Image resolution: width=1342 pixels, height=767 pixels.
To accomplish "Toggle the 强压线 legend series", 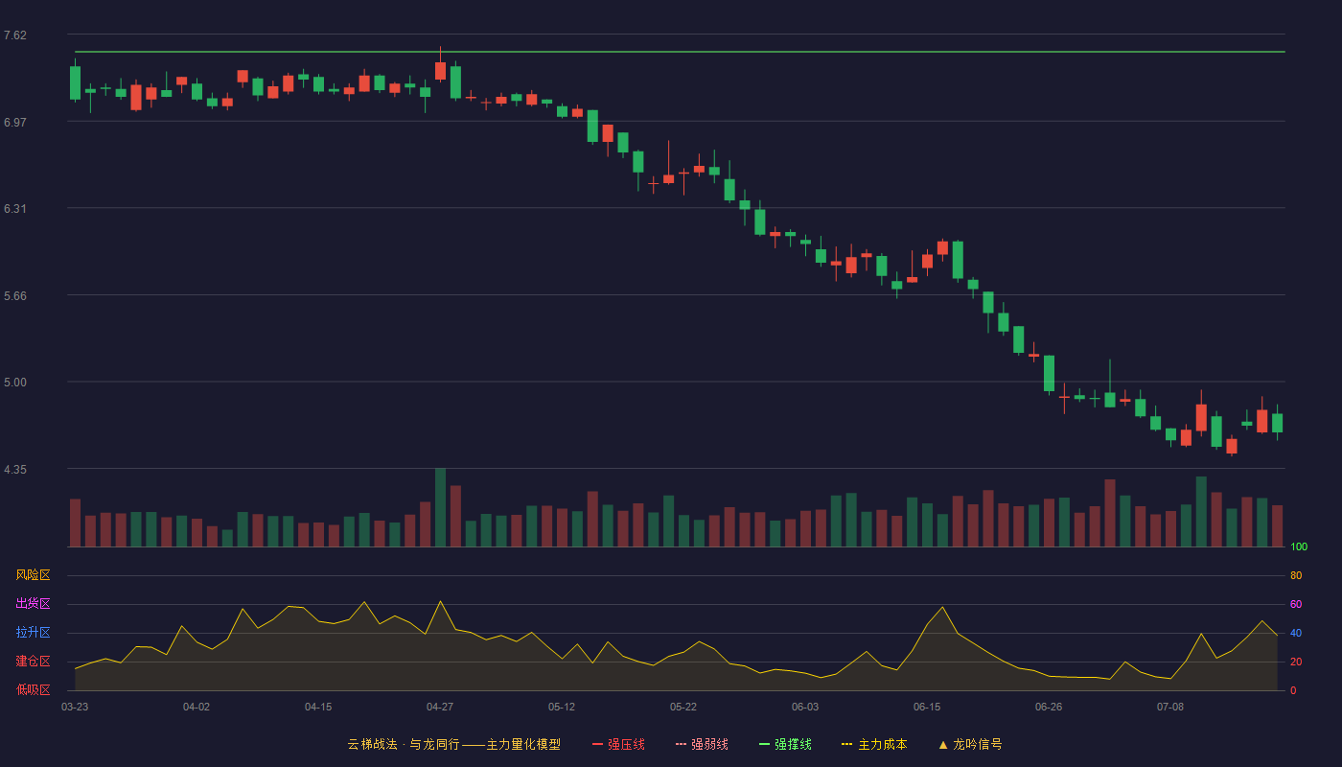I will tap(618, 744).
